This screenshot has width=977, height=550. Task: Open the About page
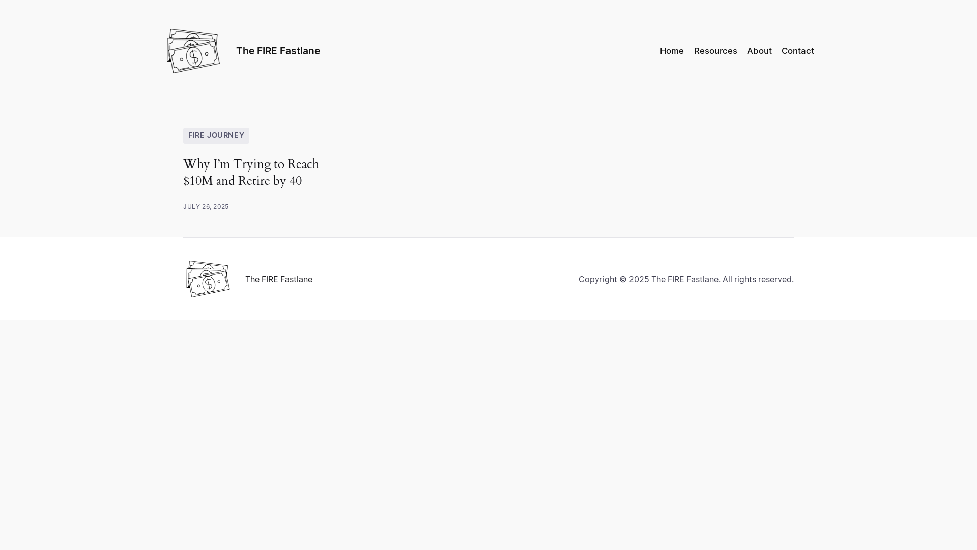coord(759,51)
